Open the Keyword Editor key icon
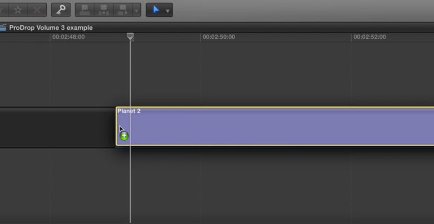This screenshot has width=434, height=224. (61, 10)
